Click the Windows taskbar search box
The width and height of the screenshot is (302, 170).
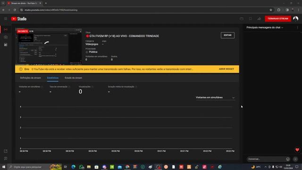(34, 167)
